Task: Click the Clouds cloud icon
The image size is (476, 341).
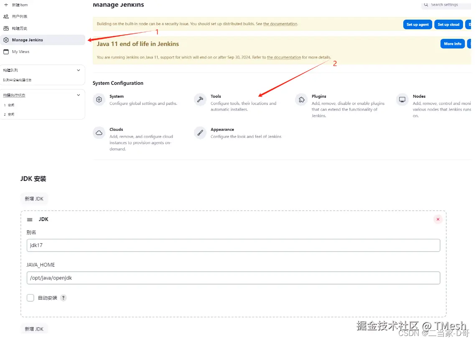Action: point(99,133)
